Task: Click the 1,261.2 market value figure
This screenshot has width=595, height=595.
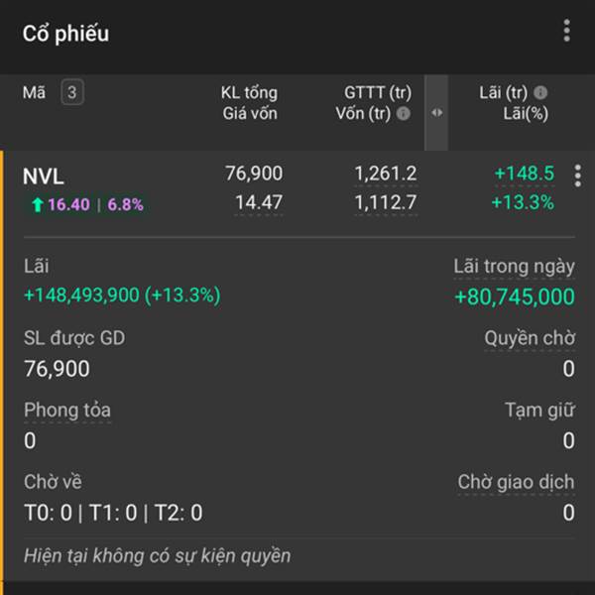Action: (x=386, y=174)
